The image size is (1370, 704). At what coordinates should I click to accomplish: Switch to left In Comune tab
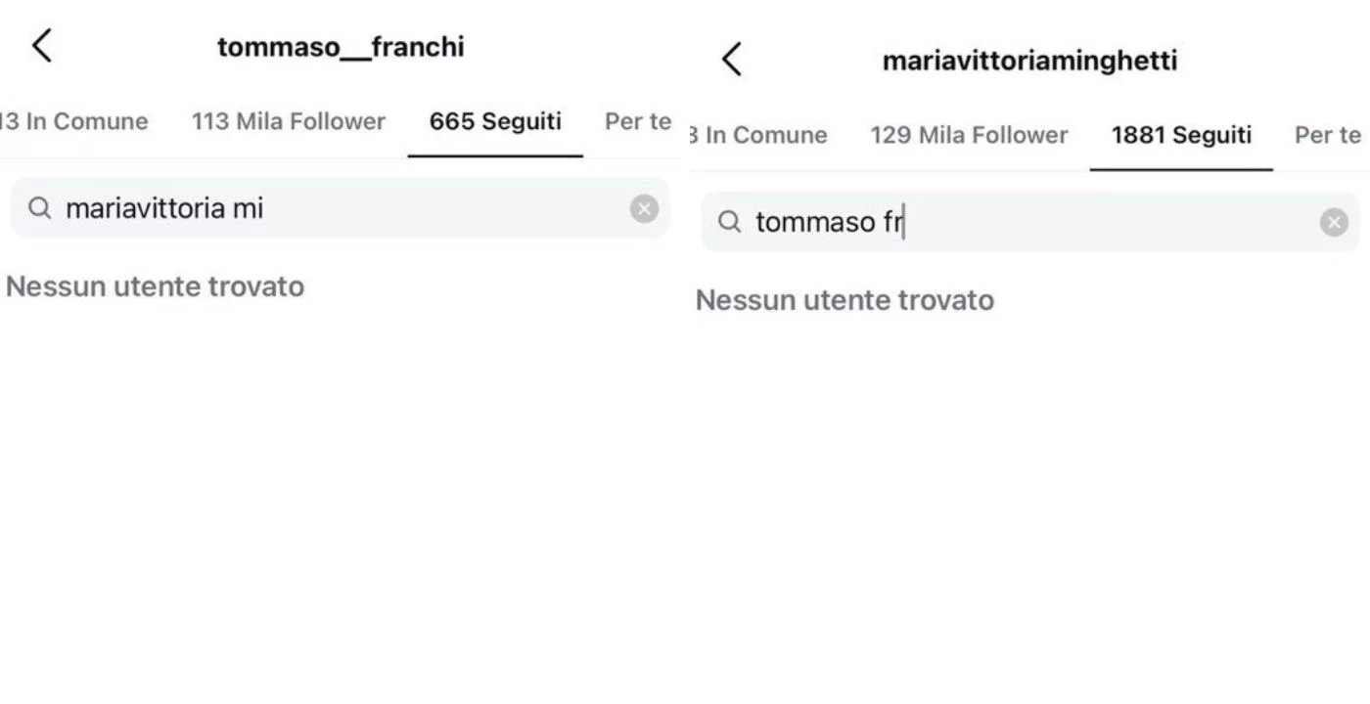74,122
